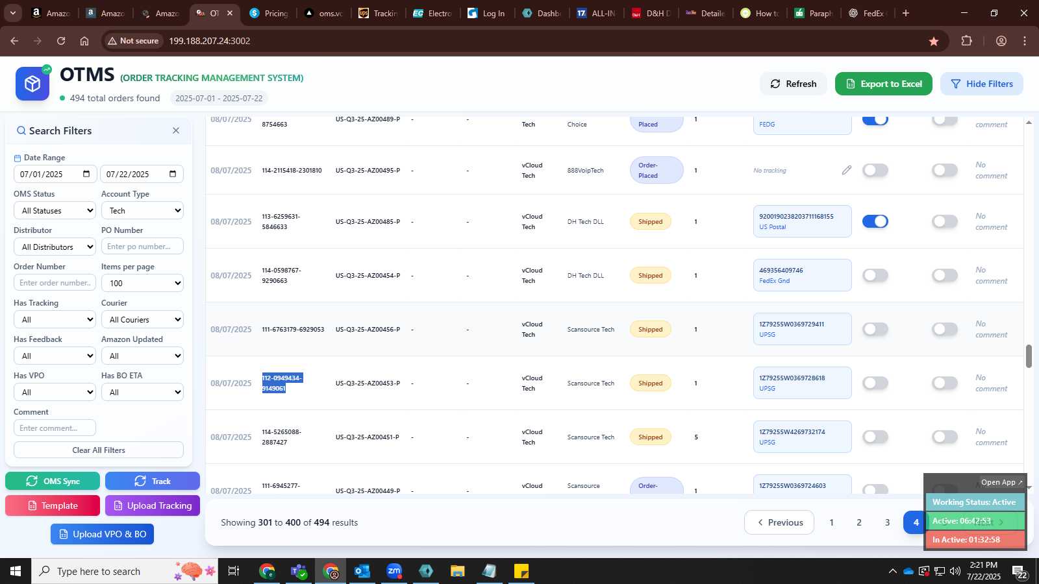
Task: Turn off first toggle in 113-6259631 row
Action: point(875,221)
